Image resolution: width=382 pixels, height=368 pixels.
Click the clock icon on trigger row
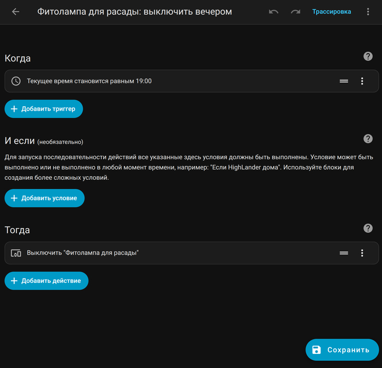(16, 81)
